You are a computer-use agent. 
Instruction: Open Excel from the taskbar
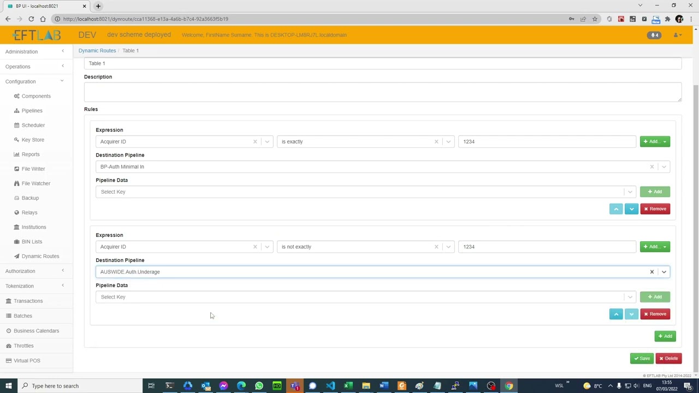tap(348, 386)
